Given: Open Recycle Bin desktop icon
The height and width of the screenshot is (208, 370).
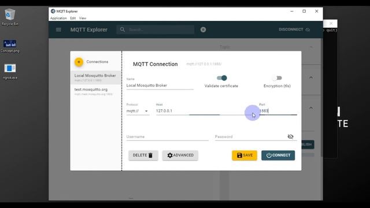Looking at the screenshot, I should coord(10,17).
